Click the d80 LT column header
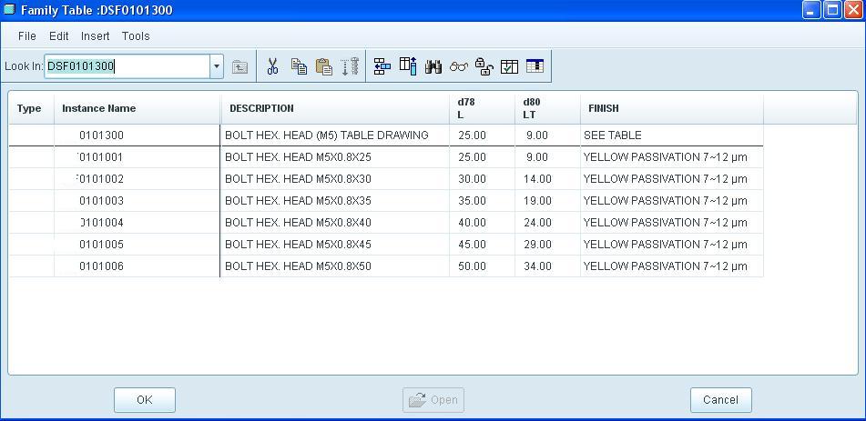866x421 pixels. (x=548, y=109)
